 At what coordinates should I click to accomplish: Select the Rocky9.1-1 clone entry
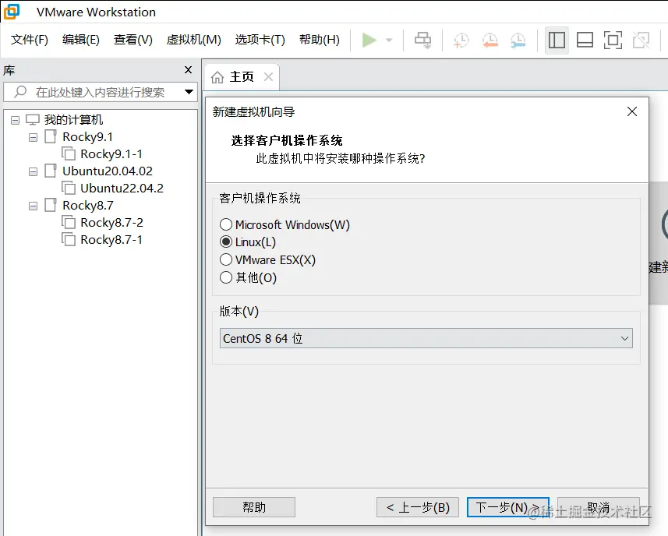[111, 154]
